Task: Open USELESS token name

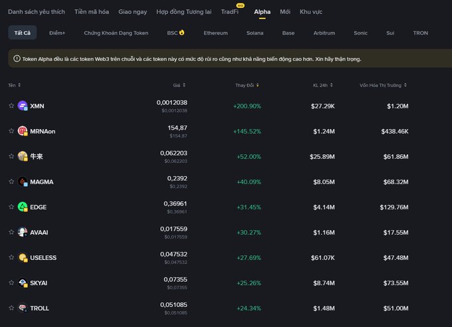Action: tap(43, 258)
